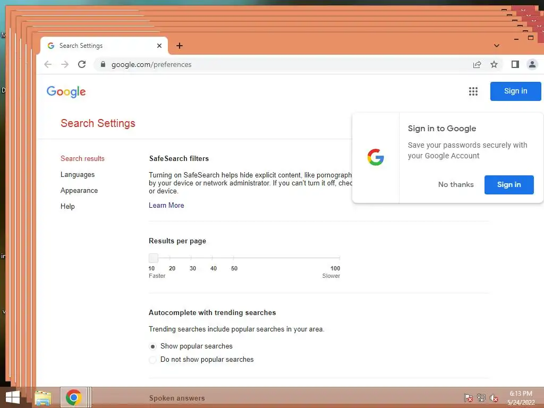Click the blue Sign in button in header
The height and width of the screenshot is (408, 544).
click(515, 91)
